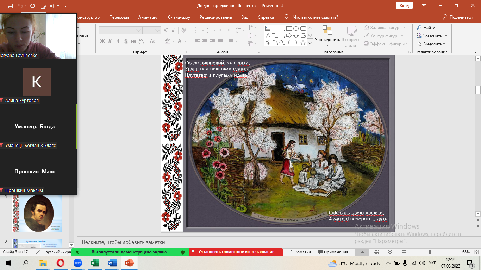Open Выделить (Select) dropdown

click(x=432, y=44)
